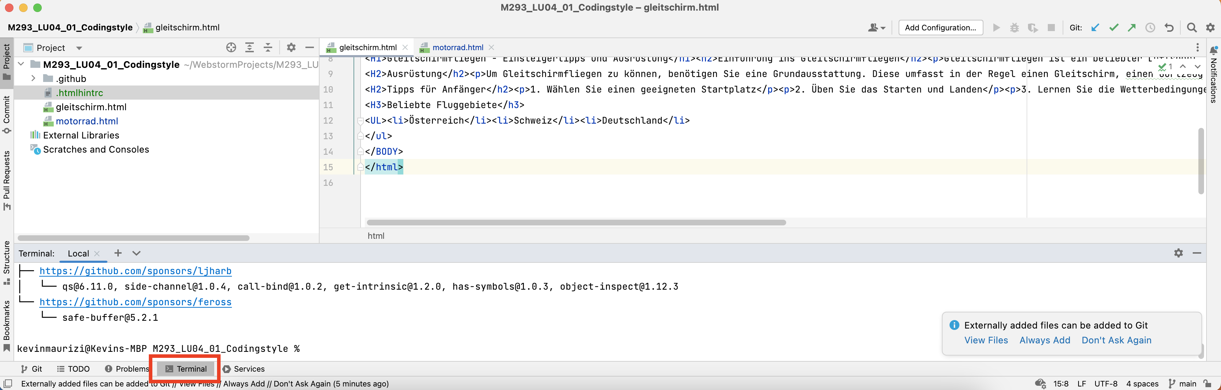
Task: Click Project panel horizontal scrollbar
Action: pos(134,238)
